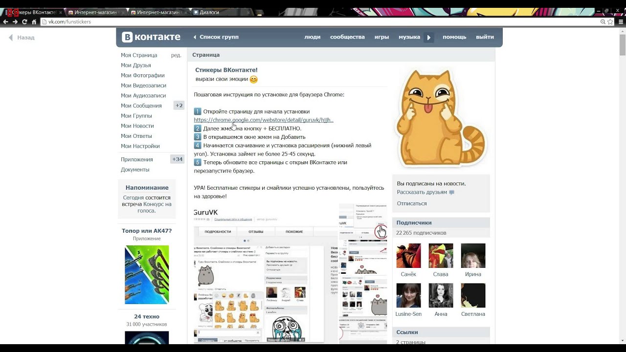Reload the page with refresh icon
Screen dimensions: 626x352
point(24,22)
